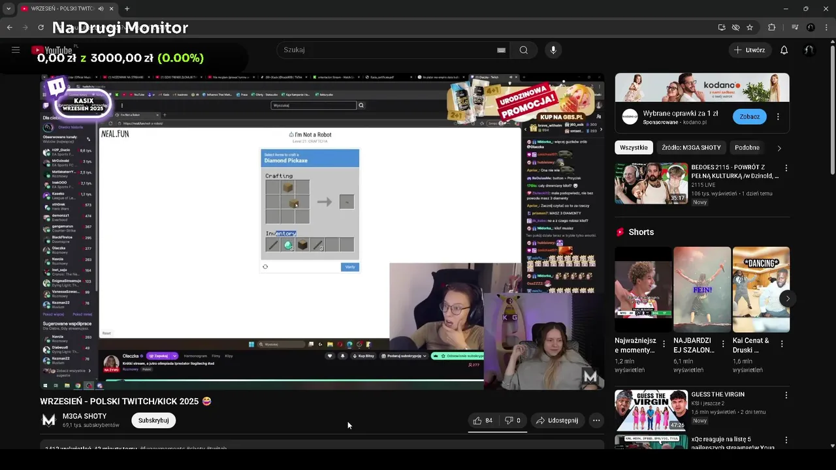Screen dimensions: 836x470
Task: Click the video title WRZESIEŃ - POLSKI TWITCH/KICK 2025
Action: pos(126,401)
